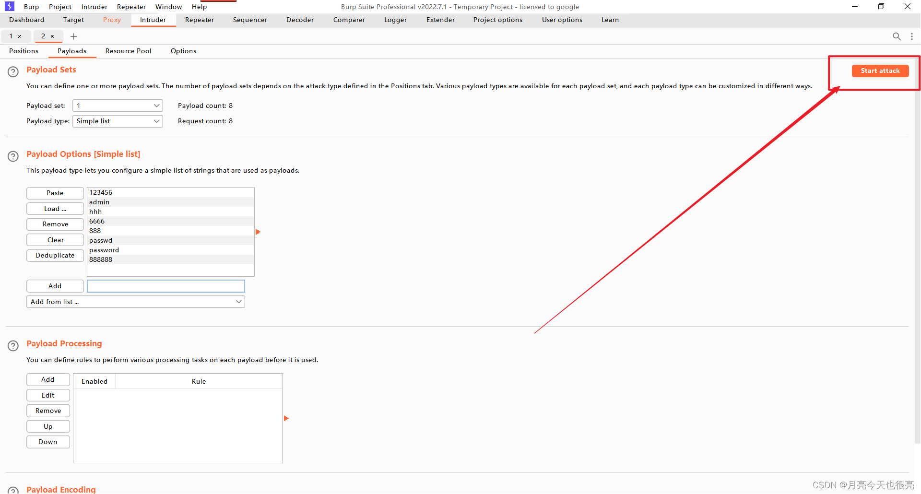Click Add in Payload Processing

tap(48, 379)
